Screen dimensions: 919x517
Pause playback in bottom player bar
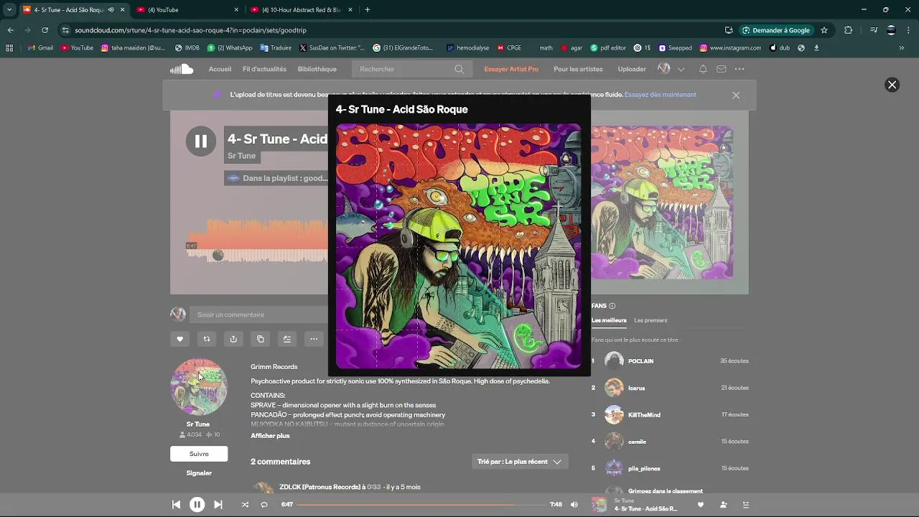coord(197,505)
